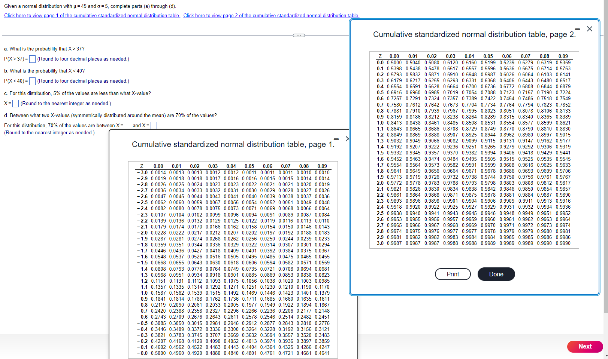The height and width of the screenshot is (359, 608).
Task: Click the 0.9495 cell in page 2 table
Action: pos(469,159)
